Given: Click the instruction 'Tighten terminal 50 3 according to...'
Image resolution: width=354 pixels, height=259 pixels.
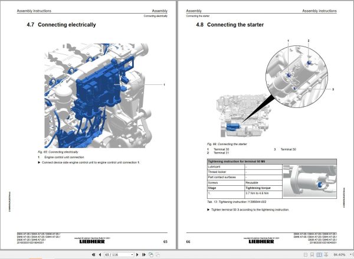Looking at the screenshot, I should (x=250, y=210).
